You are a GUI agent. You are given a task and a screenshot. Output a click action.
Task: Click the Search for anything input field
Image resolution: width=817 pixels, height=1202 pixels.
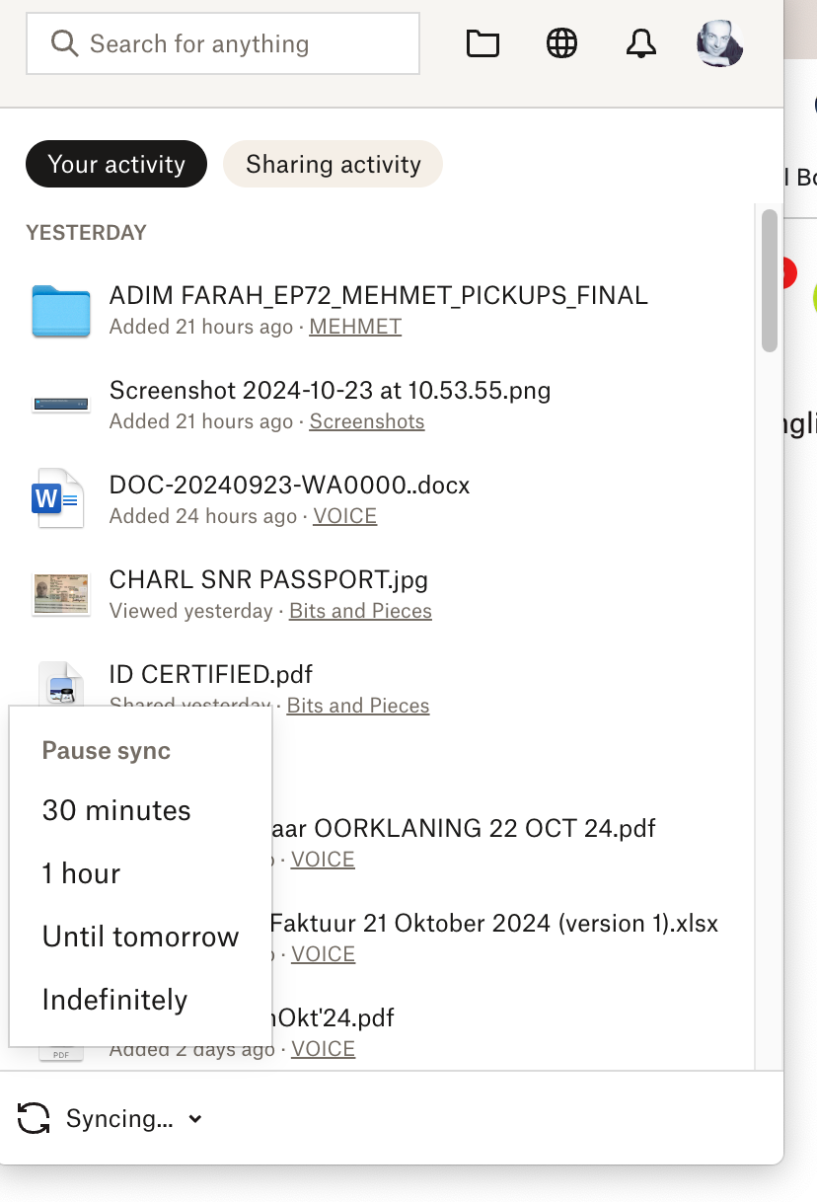coord(223,43)
